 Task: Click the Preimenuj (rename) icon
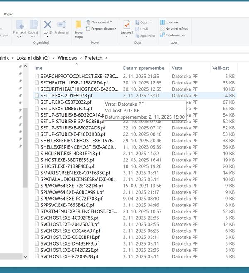[x=61, y=25]
